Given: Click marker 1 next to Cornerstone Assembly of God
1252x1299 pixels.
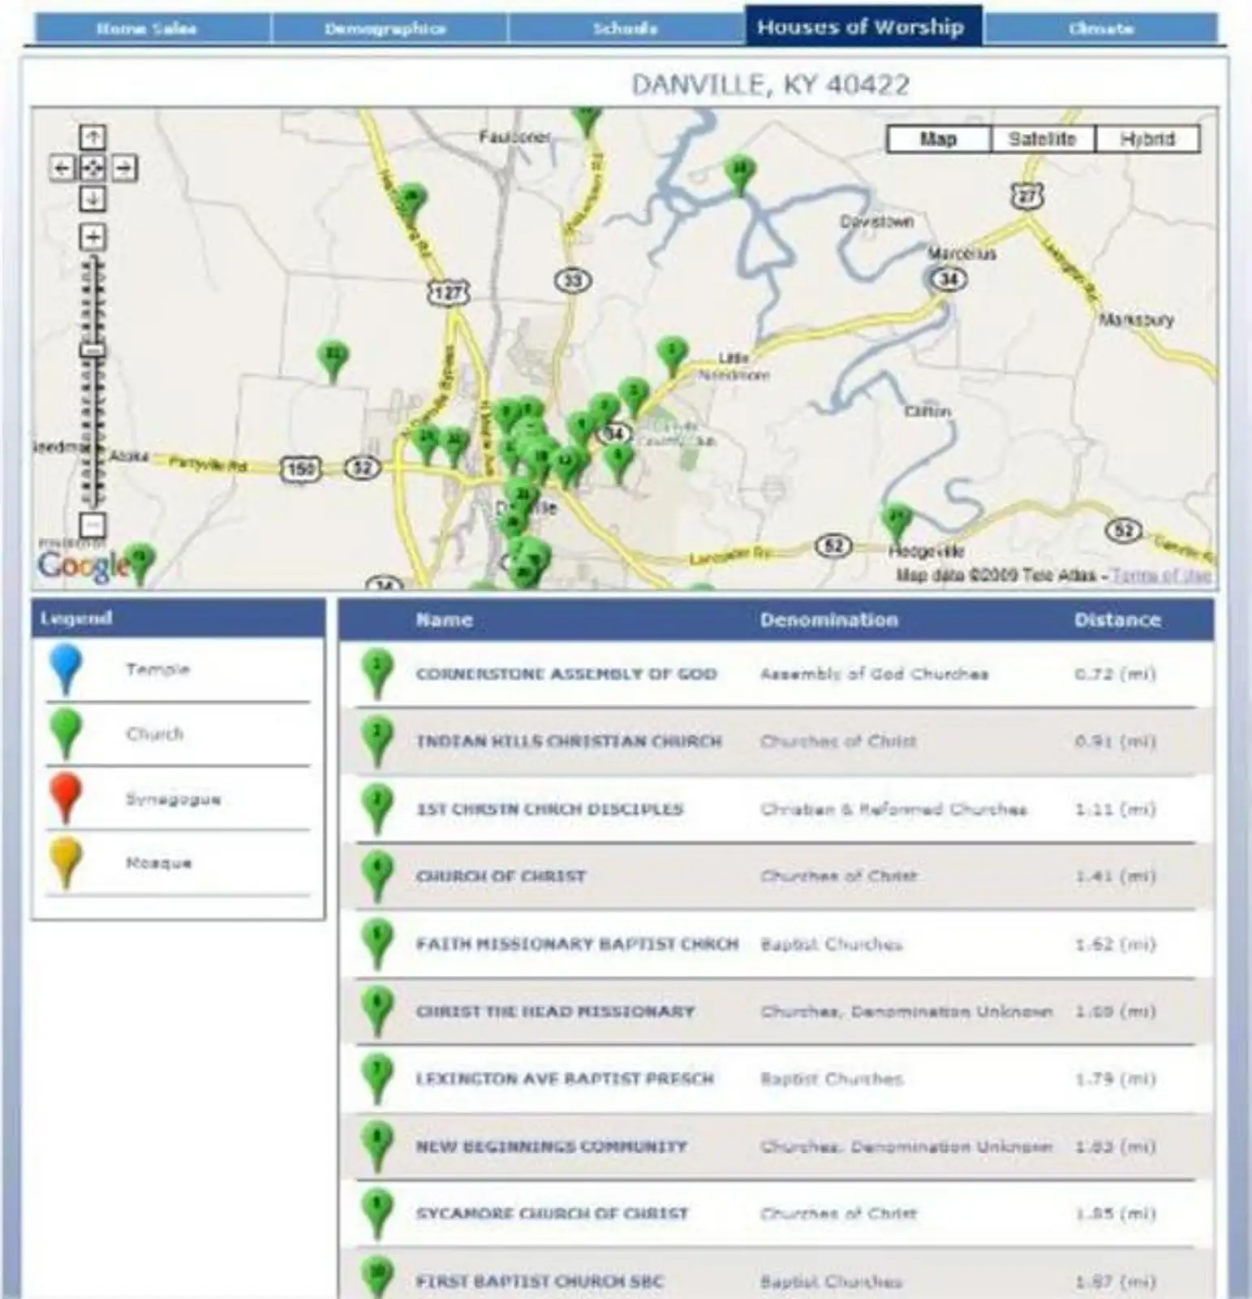Looking at the screenshot, I should 377,673.
